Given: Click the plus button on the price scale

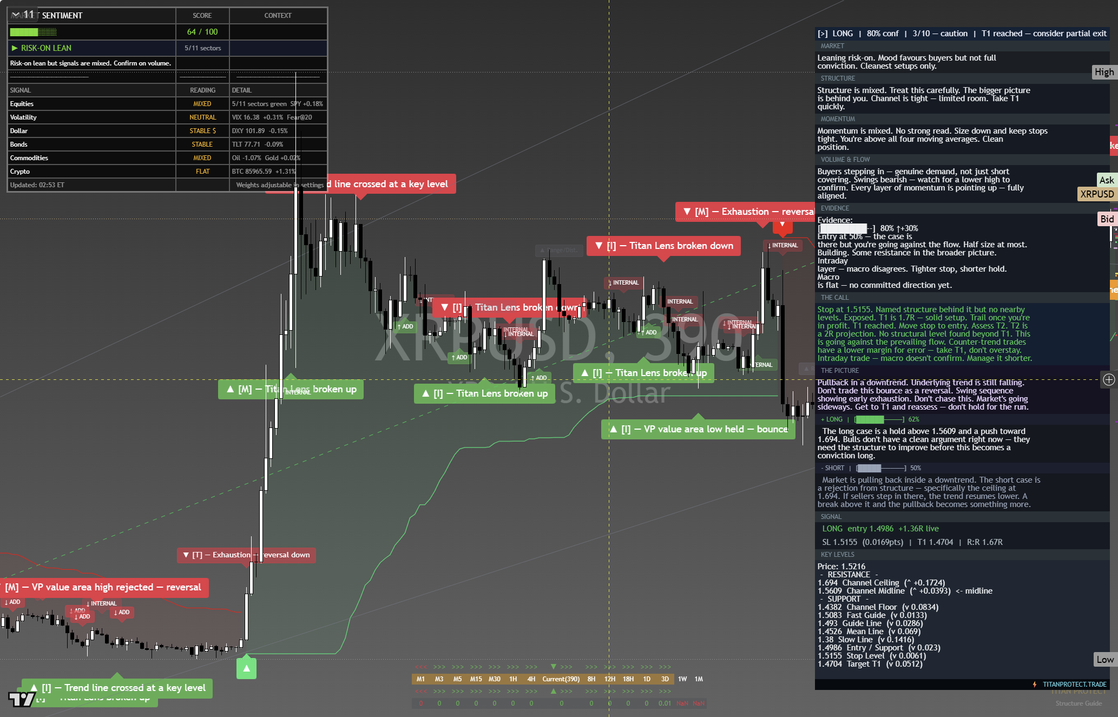Looking at the screenshot, I should tap(1109, 379).
